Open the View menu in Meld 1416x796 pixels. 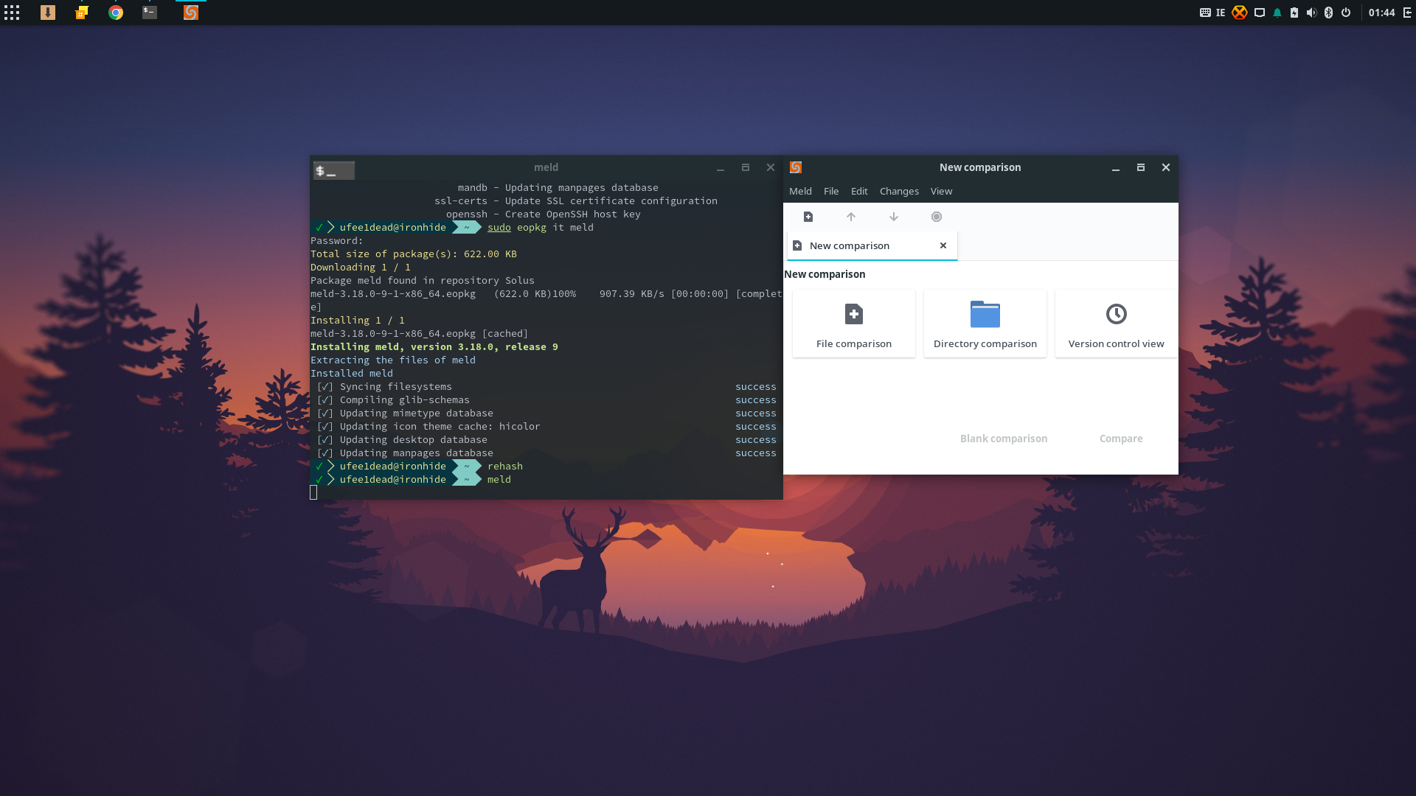(941, 191)
